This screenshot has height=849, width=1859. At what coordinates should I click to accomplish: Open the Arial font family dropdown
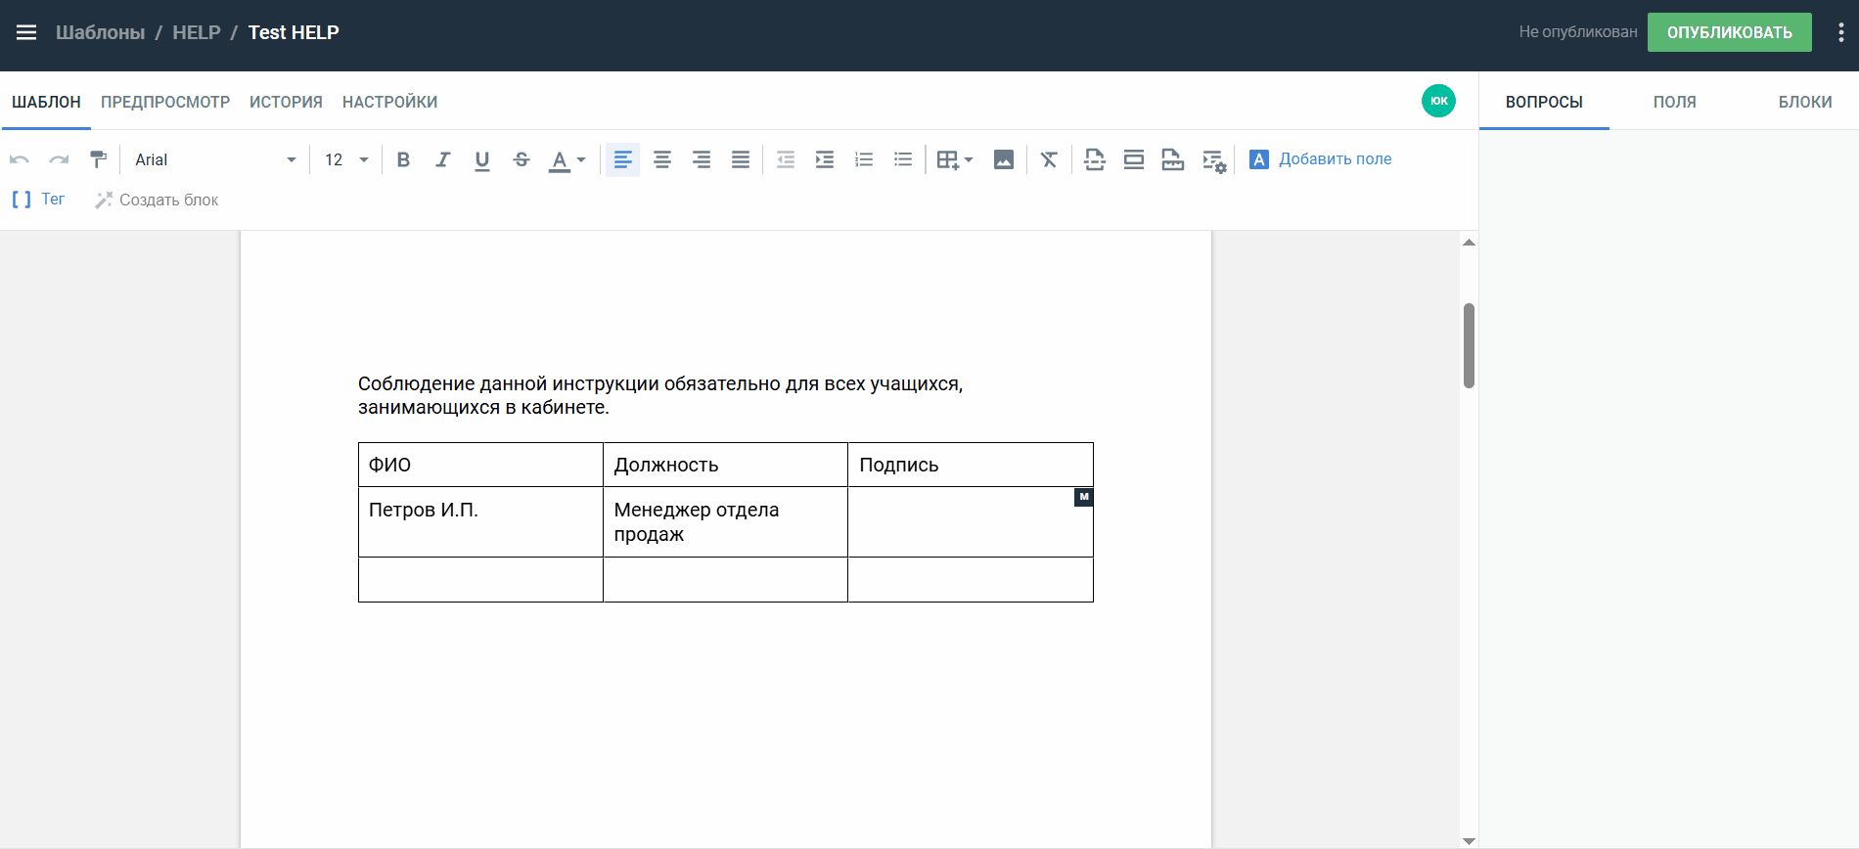[215, 159]
